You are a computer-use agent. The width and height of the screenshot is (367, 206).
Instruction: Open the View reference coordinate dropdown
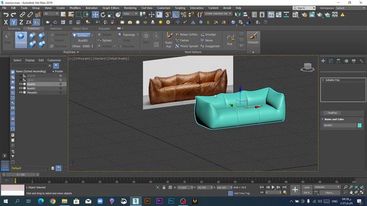click(130, 14)
